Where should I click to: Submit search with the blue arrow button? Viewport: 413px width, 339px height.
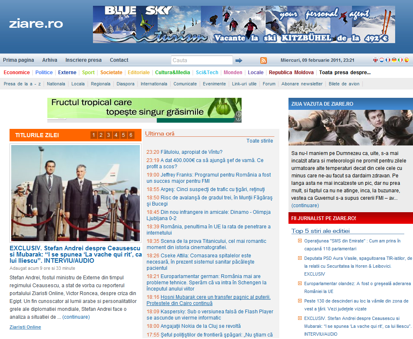[x=239, y=61]
